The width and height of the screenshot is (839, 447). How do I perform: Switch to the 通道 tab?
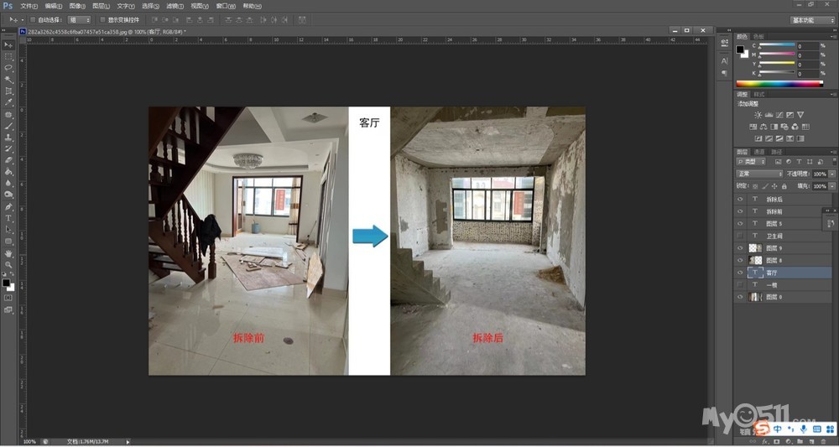click(x=759, y=152)
